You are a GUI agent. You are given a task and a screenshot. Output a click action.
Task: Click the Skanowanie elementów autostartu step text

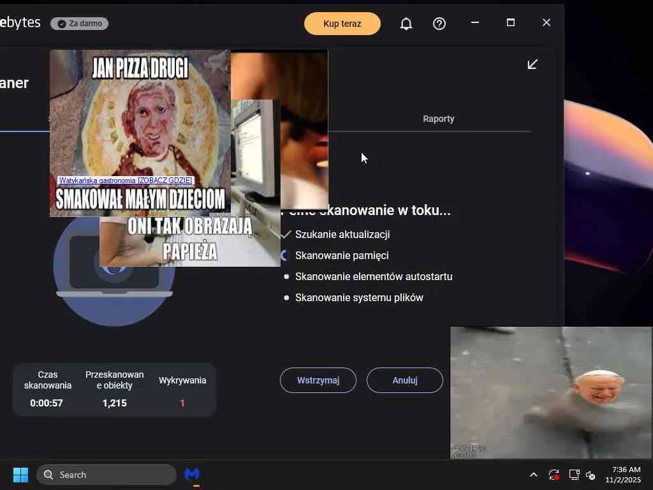click(x=374, y=277)
